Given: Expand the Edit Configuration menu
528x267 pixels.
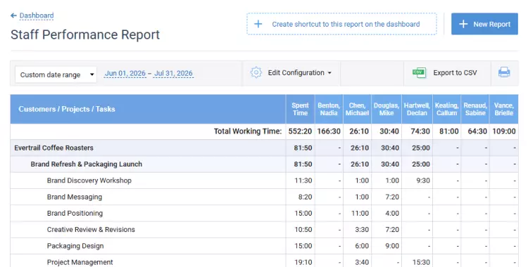Looking at the screenshot, I should pyautogui.click(x=299, y=72).
